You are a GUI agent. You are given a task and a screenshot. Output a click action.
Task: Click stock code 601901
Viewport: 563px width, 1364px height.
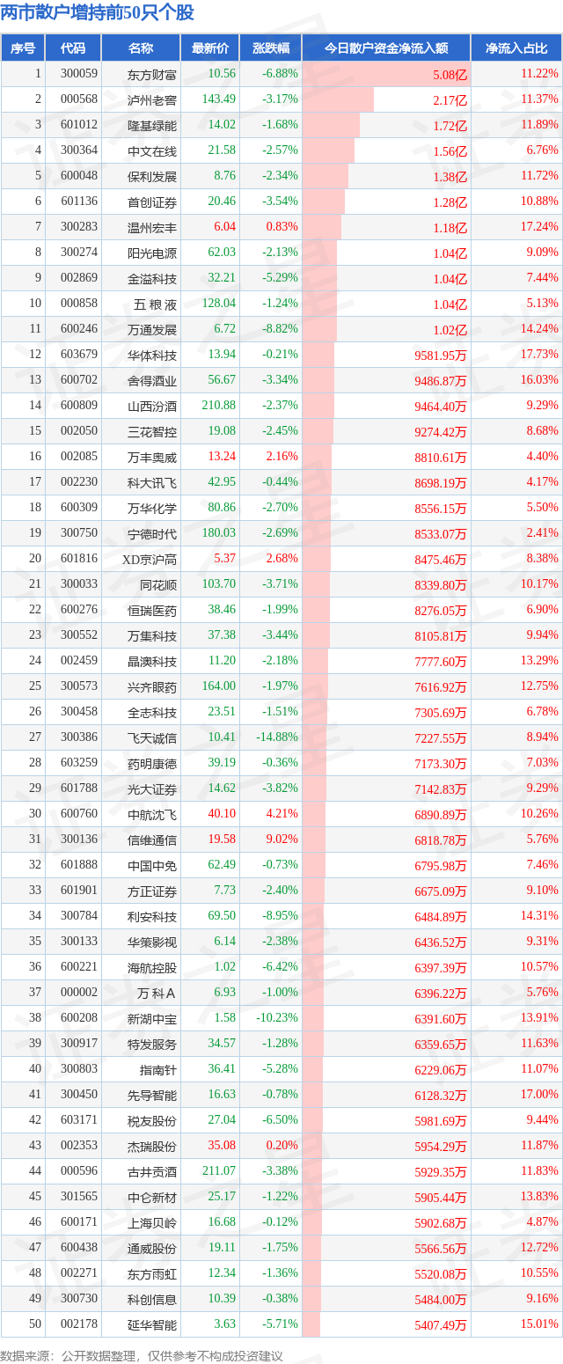[x=79, y=891]
